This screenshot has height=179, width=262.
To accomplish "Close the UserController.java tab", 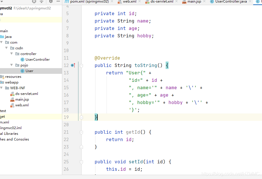I will point(250,1).
